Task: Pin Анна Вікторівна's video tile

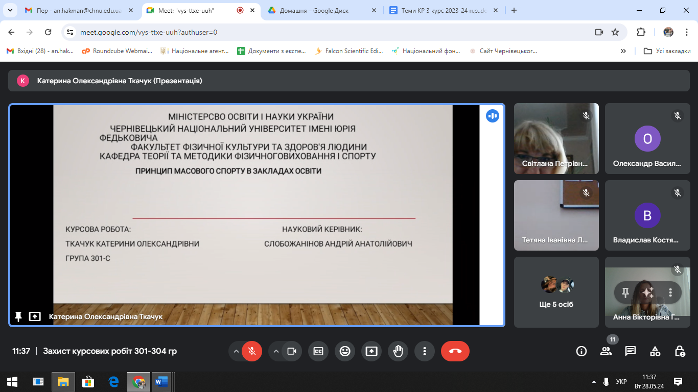Action: coord(625,292)
